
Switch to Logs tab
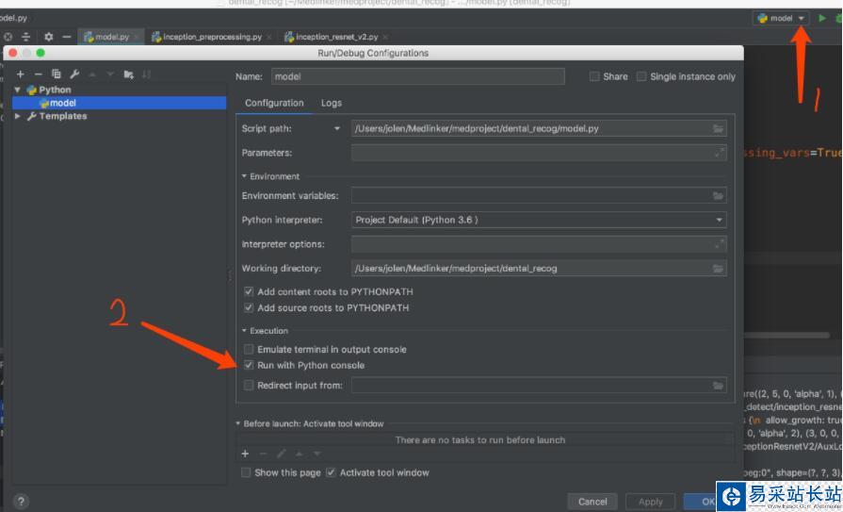332,103
